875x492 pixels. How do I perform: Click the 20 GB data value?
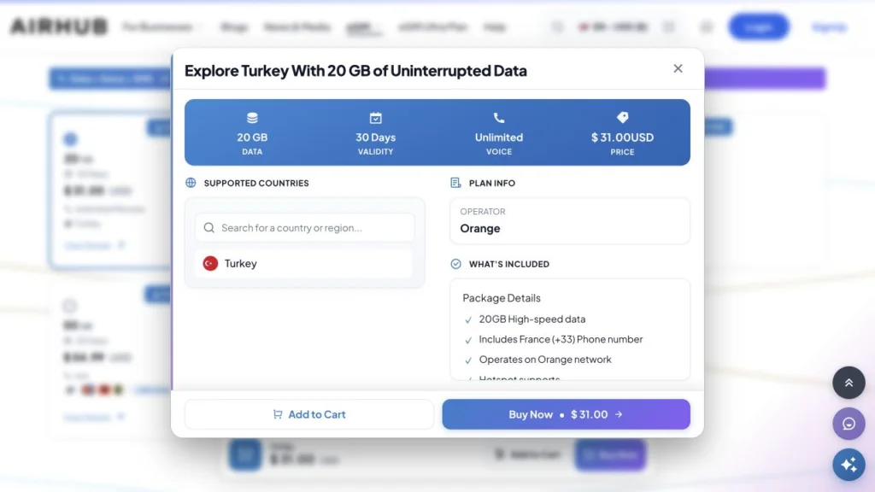252,138
